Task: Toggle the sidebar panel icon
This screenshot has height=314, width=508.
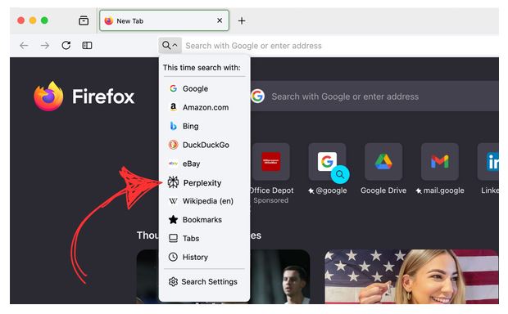Action: pyautogui.click(x=87, y=45)
